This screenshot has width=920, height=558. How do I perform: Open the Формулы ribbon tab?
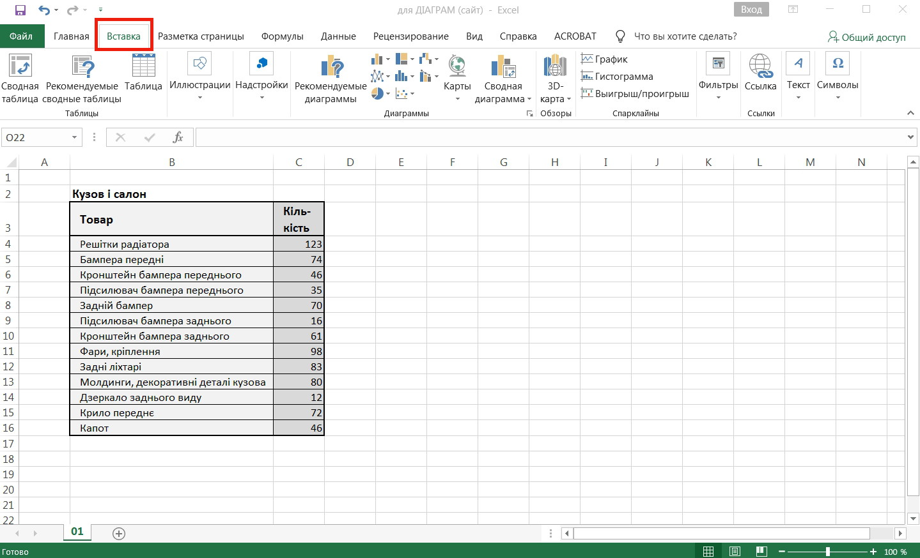click(x=282, y=36)
